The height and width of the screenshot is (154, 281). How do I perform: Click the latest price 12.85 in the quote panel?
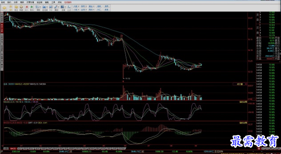pyautogui.click(x=272, y=38)
